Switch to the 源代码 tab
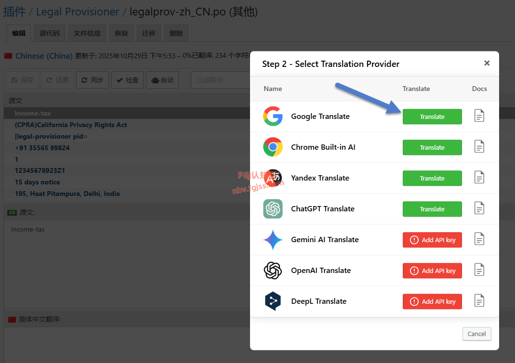This screenshot has height=363, width=515. 50,33
